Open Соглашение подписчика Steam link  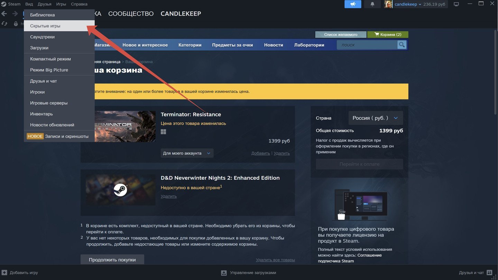point(350,258)
